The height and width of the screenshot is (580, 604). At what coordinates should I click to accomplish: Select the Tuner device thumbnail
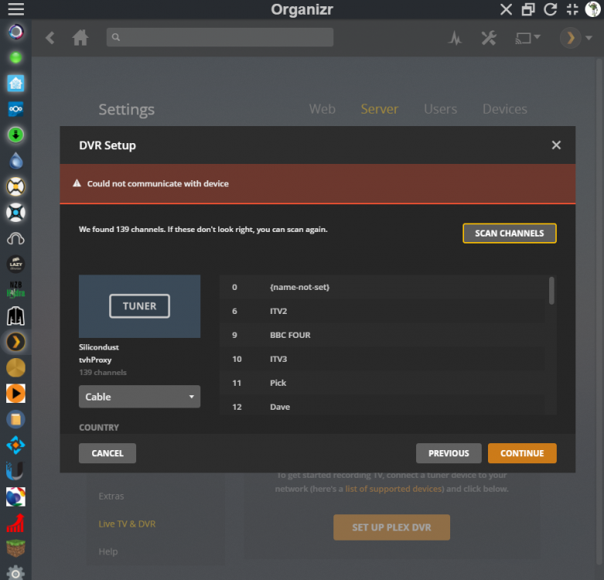tap(139, 306)
